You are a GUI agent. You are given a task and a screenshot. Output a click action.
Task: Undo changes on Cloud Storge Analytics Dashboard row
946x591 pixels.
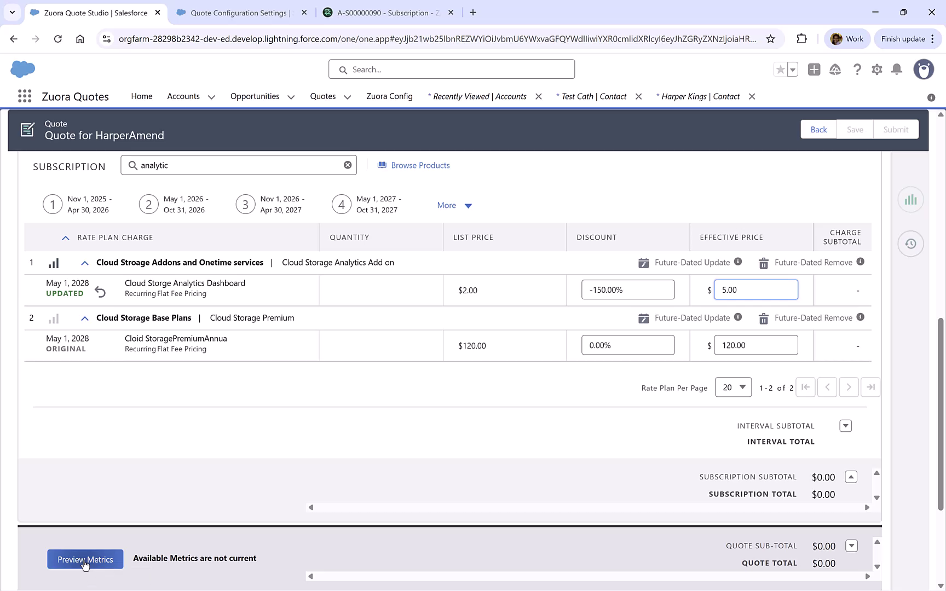pos(101,292)
